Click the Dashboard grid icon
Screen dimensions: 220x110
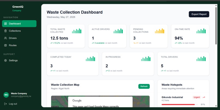[x=5, y=23]
